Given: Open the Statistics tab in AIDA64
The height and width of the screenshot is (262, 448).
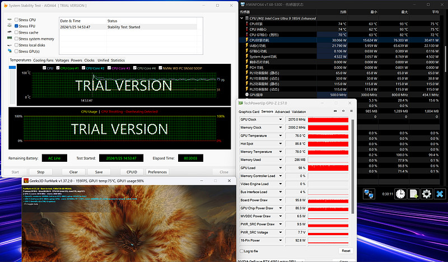Looking at the screenshot, I should tap(118, 60).
